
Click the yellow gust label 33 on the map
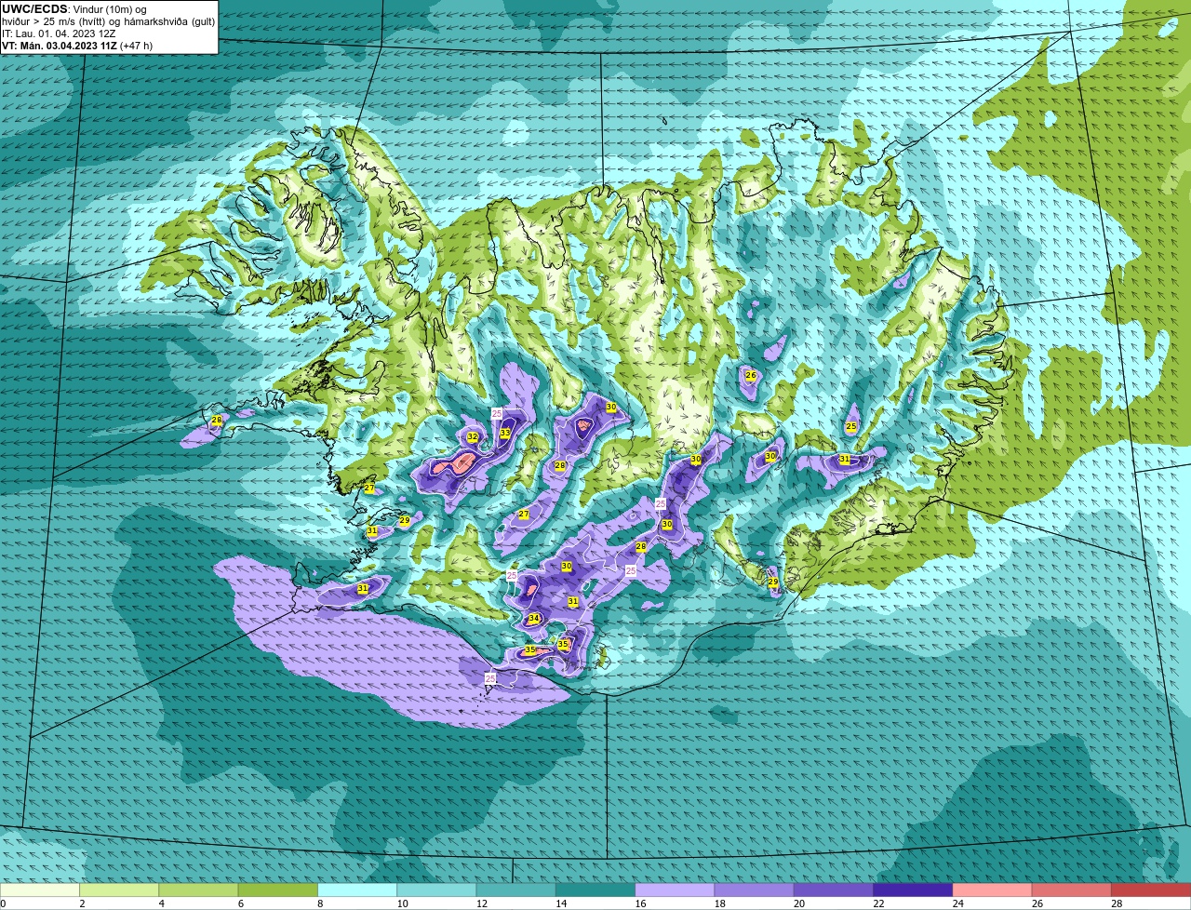pyautogui.click(x=504, y=434)
